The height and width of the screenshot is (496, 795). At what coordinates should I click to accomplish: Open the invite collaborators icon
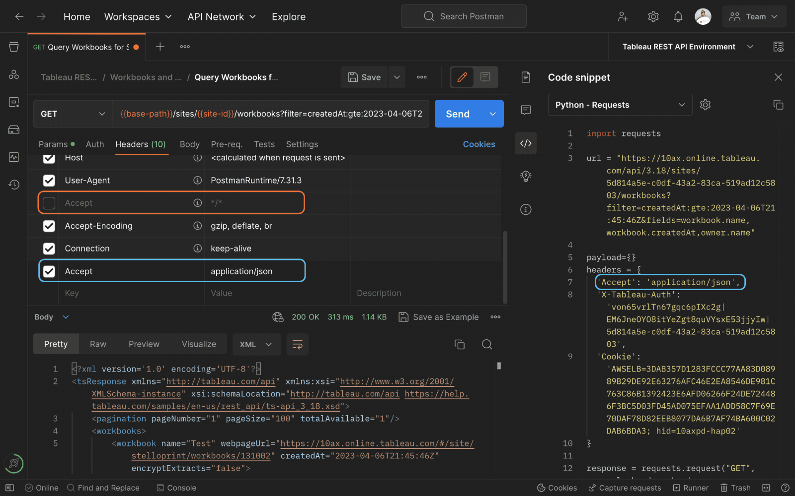tap(623, 17)
